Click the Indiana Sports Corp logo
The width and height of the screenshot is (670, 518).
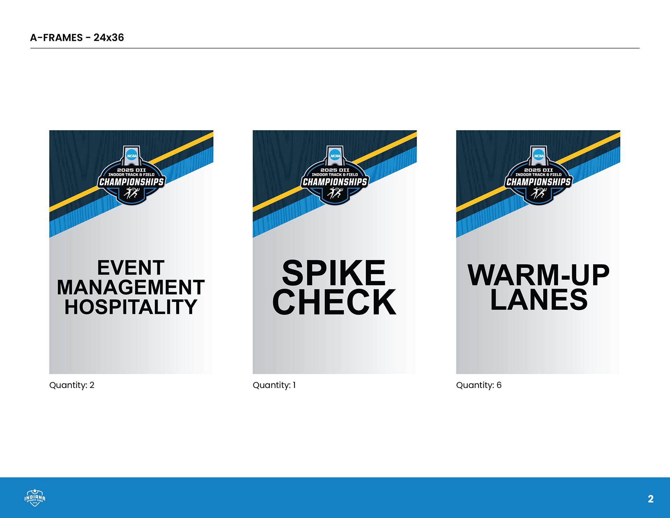(35, 498)
